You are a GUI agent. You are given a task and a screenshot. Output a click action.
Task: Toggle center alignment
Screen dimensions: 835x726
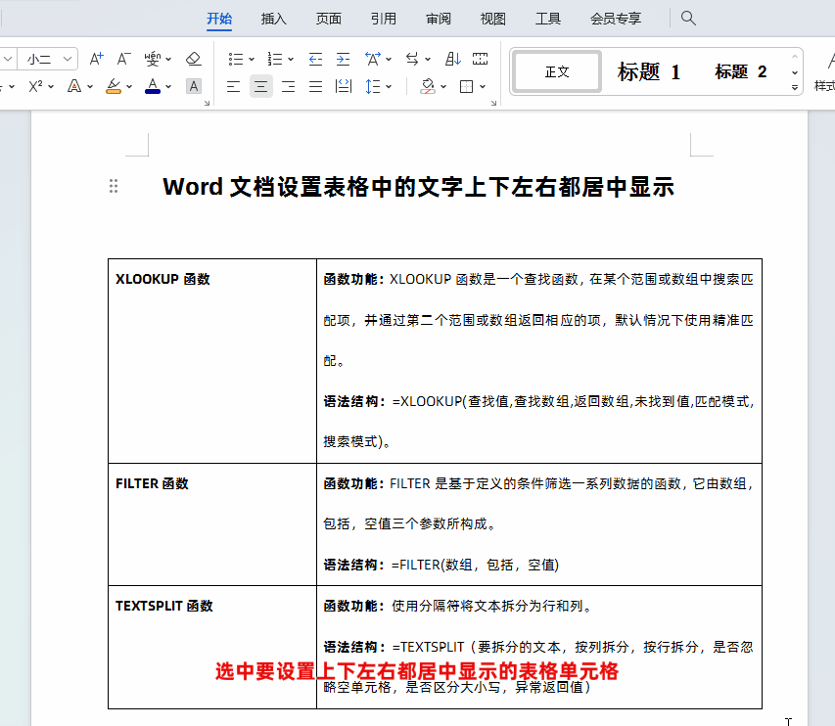(x=261, y=86)
